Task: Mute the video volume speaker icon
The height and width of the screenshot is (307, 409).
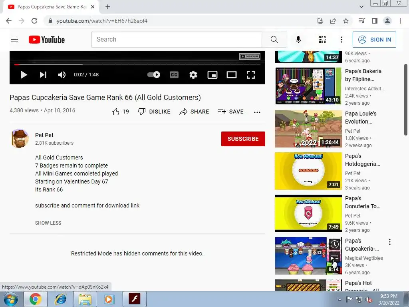Action: pyautogui.click(x=62, y=75)
